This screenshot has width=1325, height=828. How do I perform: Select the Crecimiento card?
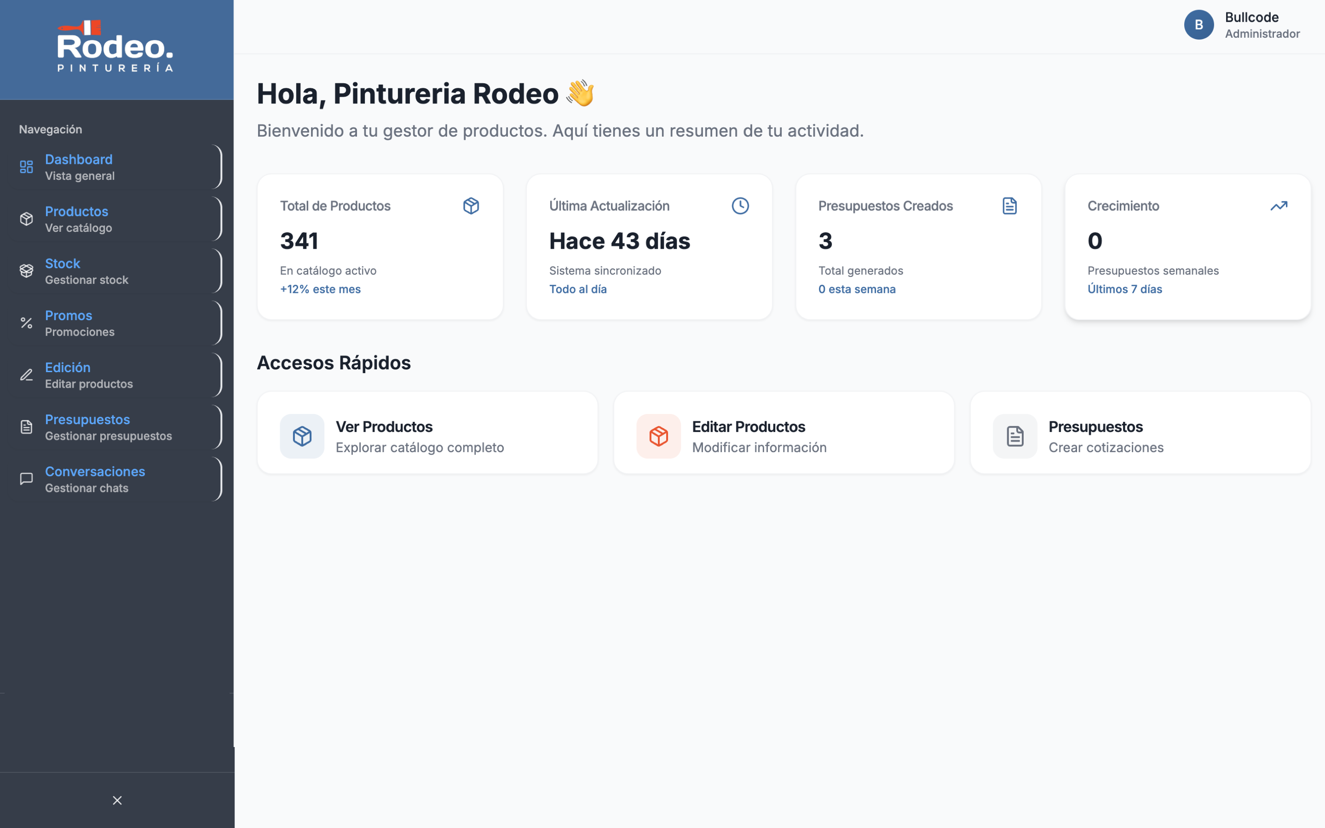pos(1187,247)
